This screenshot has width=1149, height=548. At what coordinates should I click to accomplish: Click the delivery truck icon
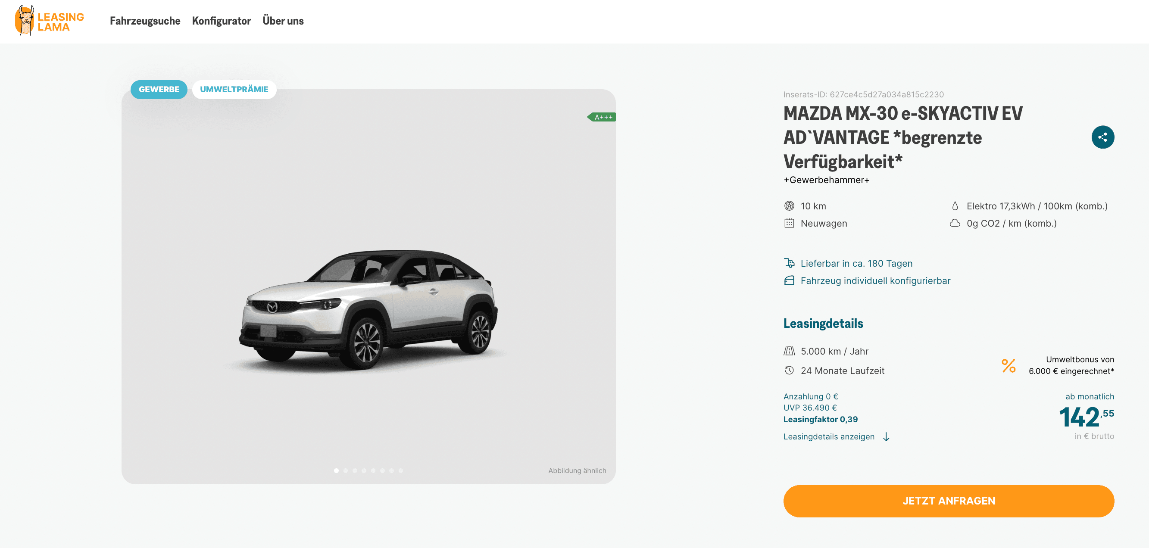789,263
